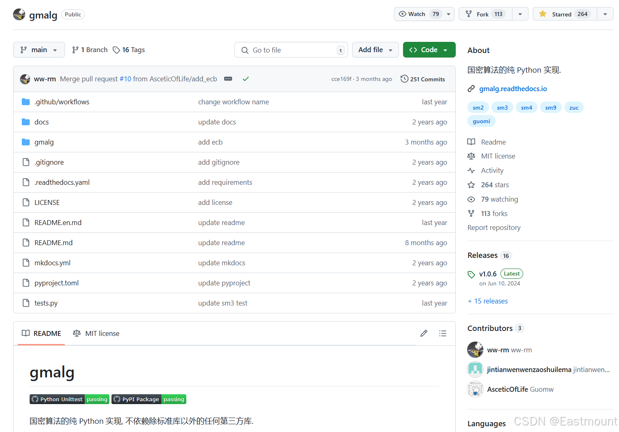Toggle Watch for this repository

[x=419, y=14]
